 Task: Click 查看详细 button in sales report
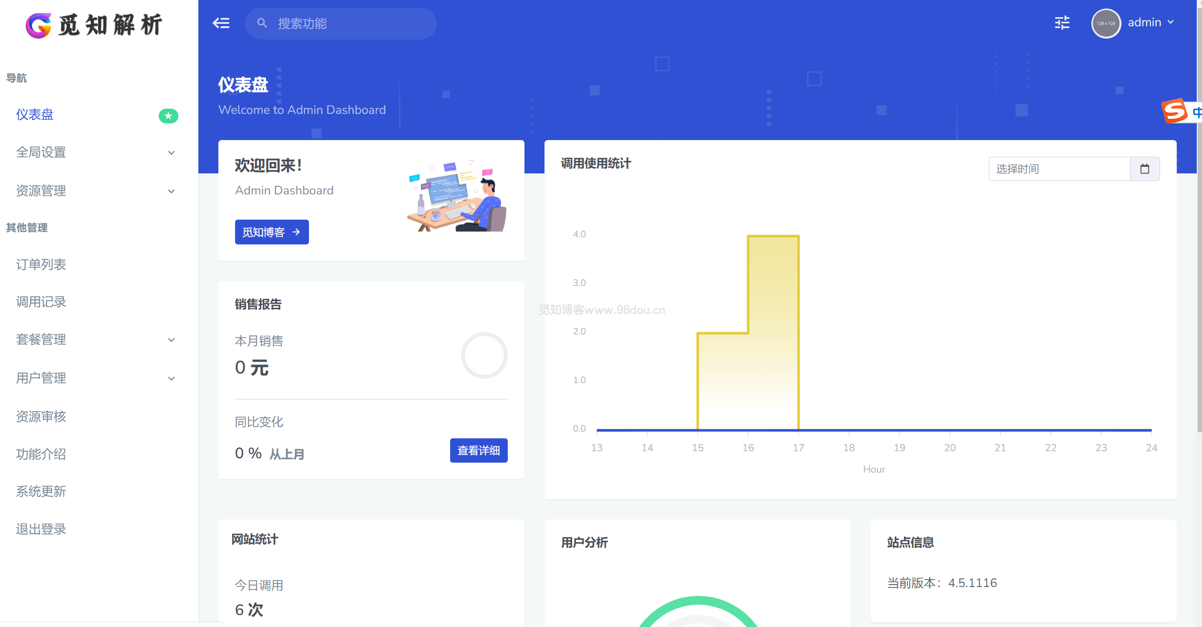click(x=479, y=451)
